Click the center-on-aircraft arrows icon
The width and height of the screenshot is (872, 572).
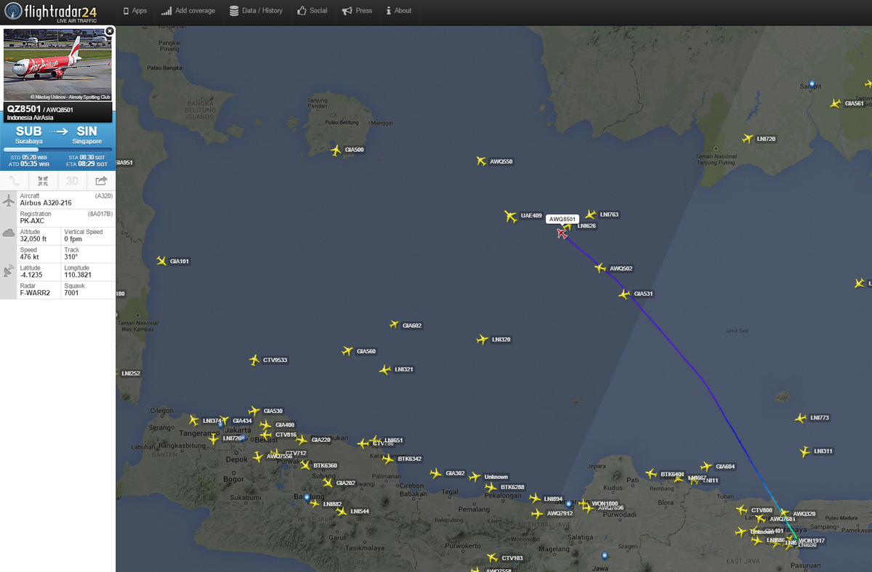point(43,181)
